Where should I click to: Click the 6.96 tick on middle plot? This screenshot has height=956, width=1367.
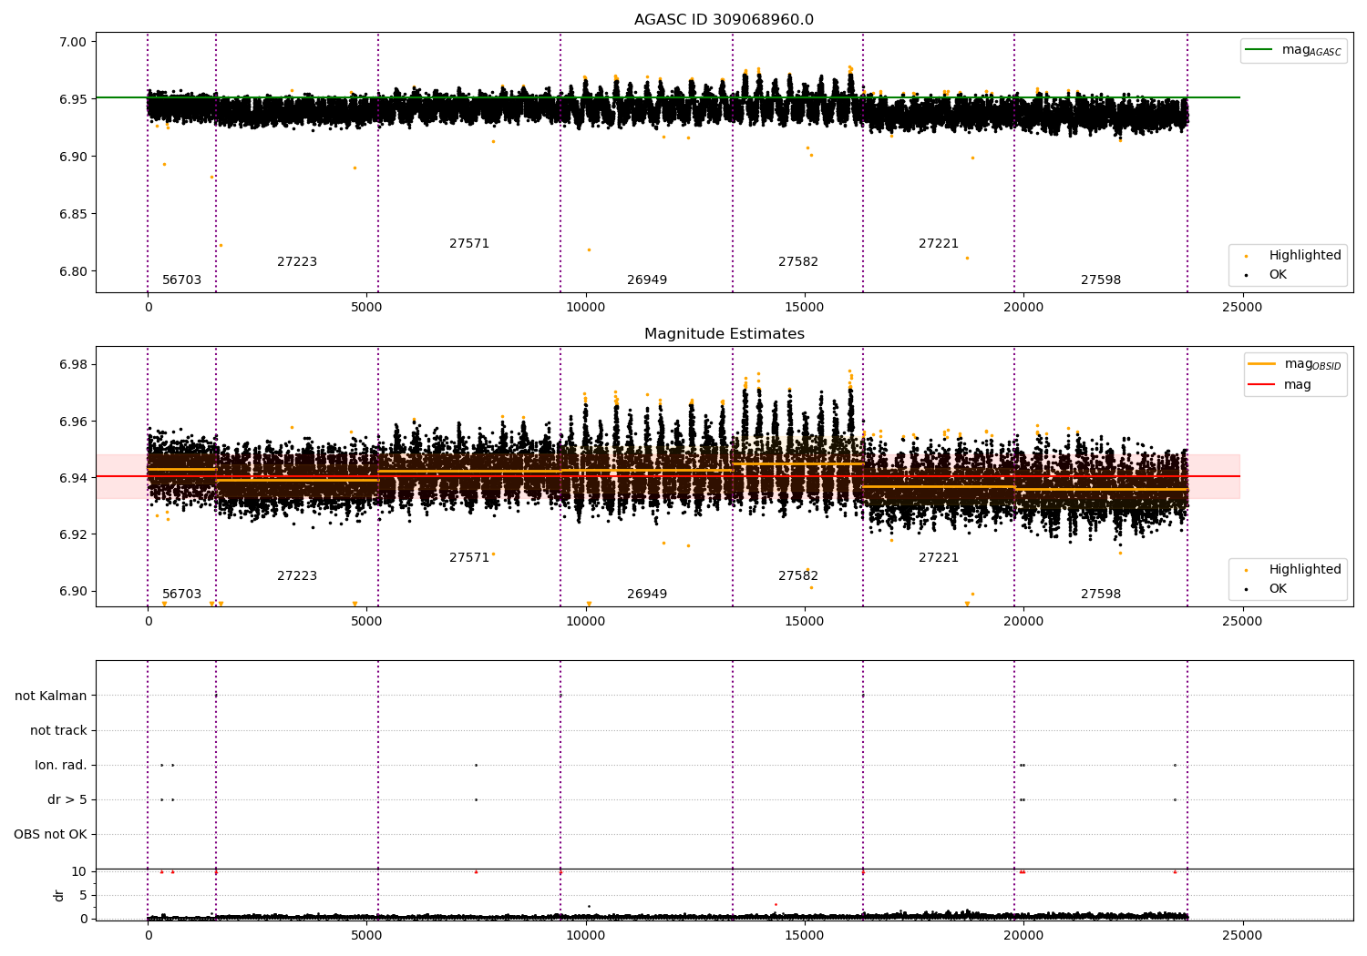[x=74, y=422]
